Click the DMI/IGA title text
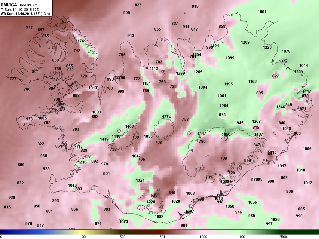The width and height of the screenshot is (319, 239). coord(9,5)
